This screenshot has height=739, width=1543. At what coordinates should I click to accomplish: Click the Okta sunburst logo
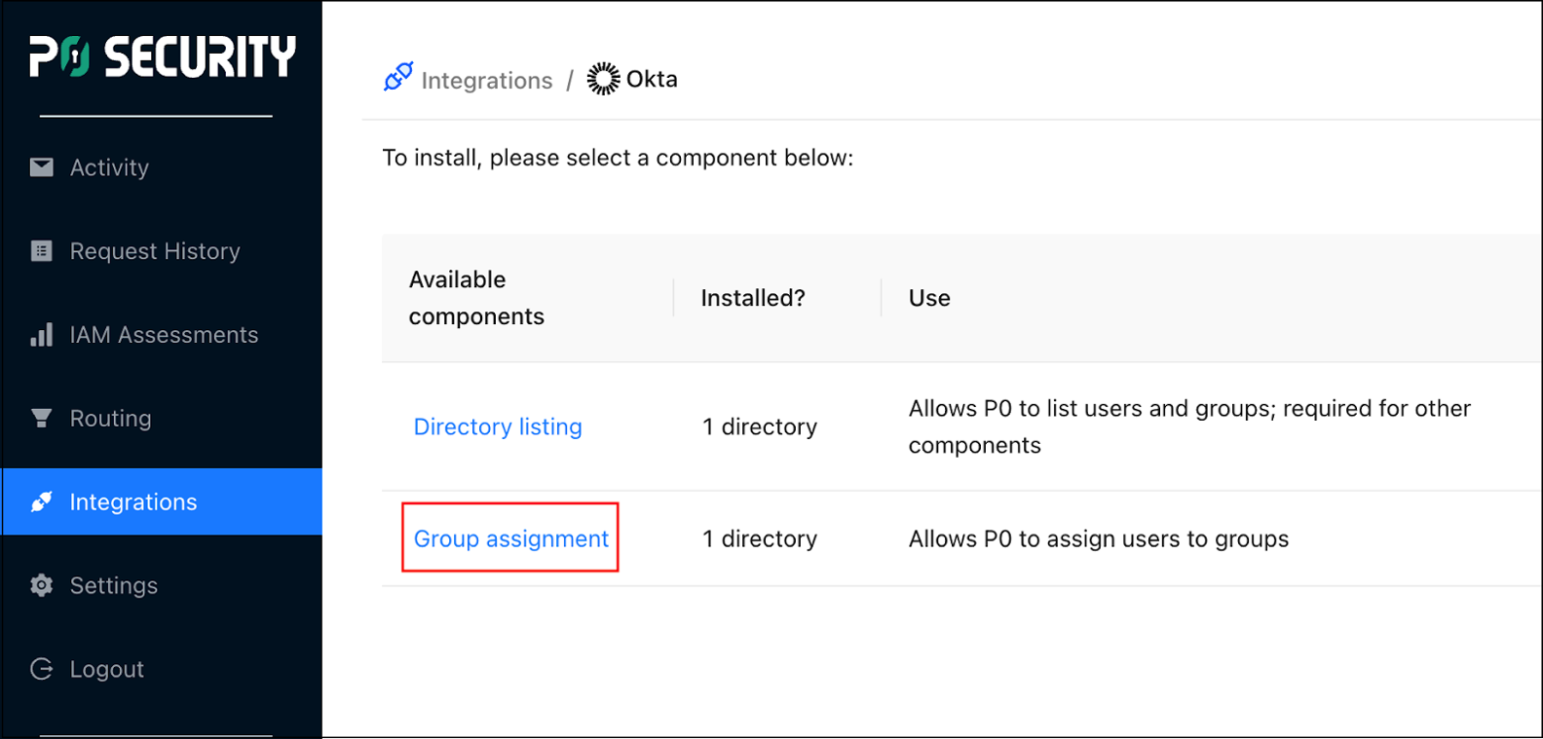click(603, 79)
